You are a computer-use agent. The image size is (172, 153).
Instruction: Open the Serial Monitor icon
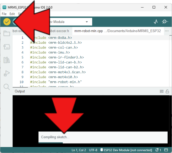tap(165, 22)
